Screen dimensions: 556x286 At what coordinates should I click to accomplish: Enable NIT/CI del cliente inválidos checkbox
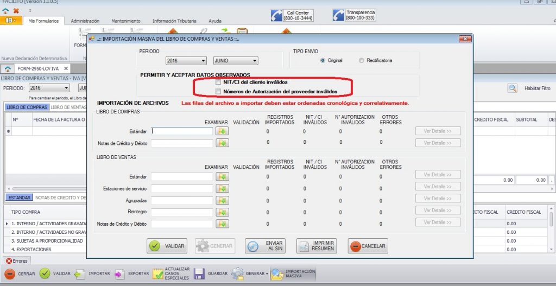[218, 82]
